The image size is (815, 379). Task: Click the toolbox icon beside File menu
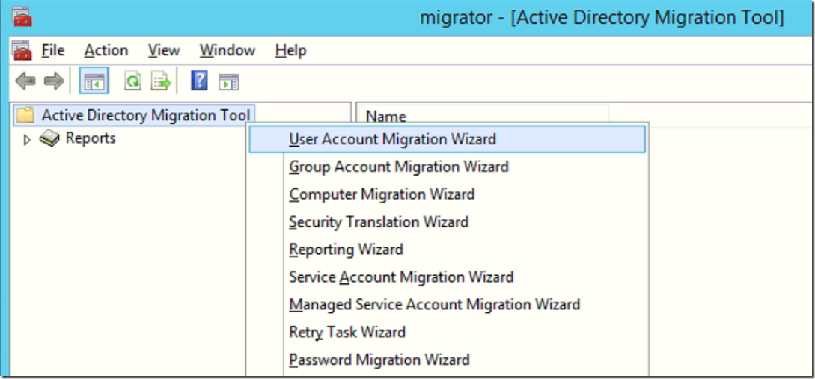click(x=22, y=50)
